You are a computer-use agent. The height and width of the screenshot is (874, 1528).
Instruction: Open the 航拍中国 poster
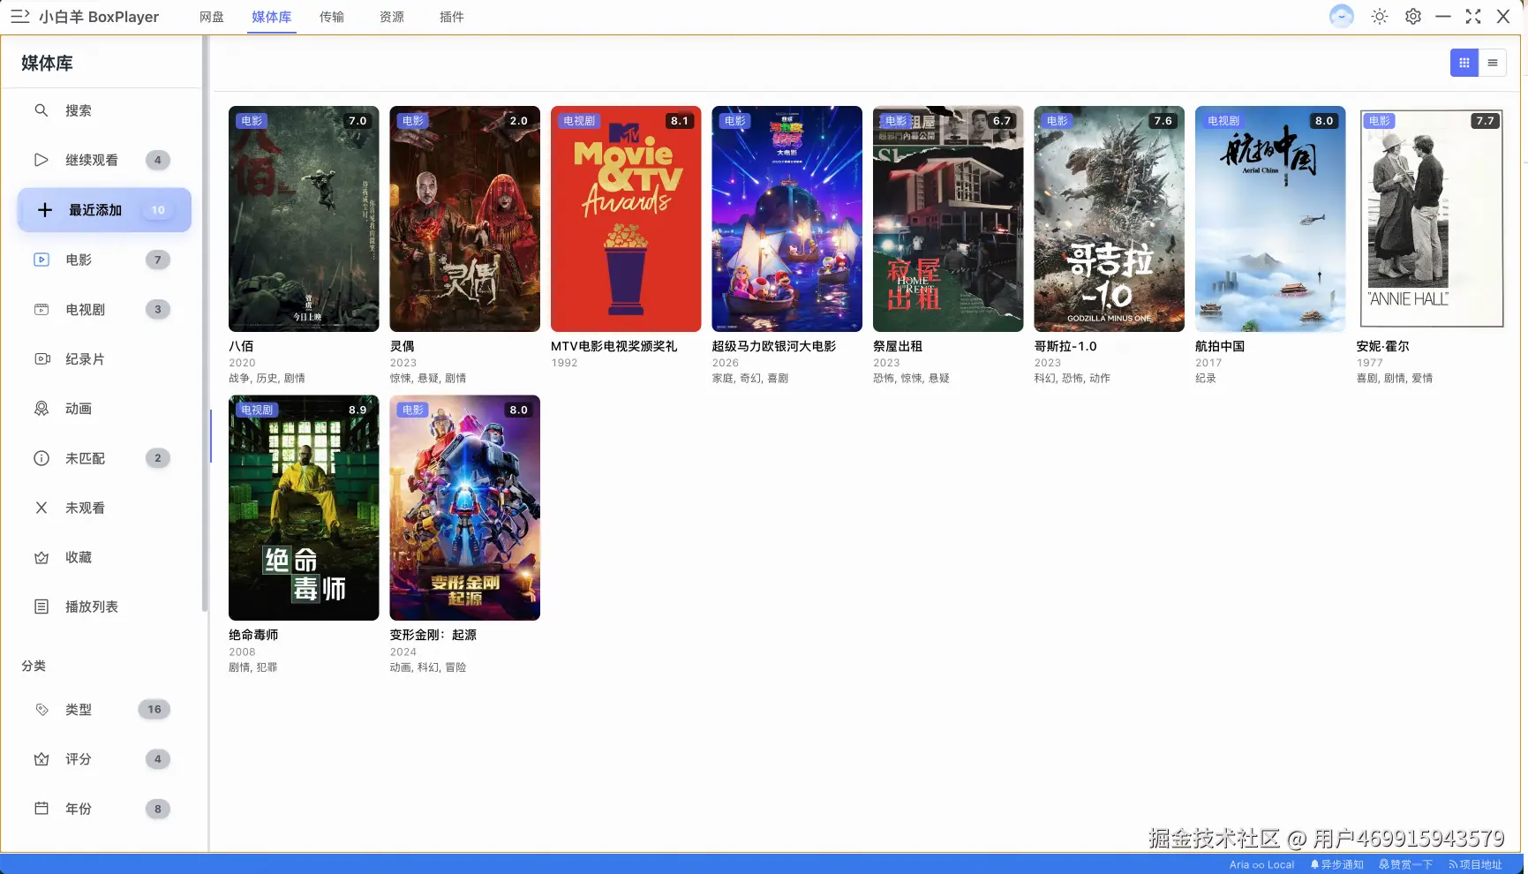tap(1270, 219)
